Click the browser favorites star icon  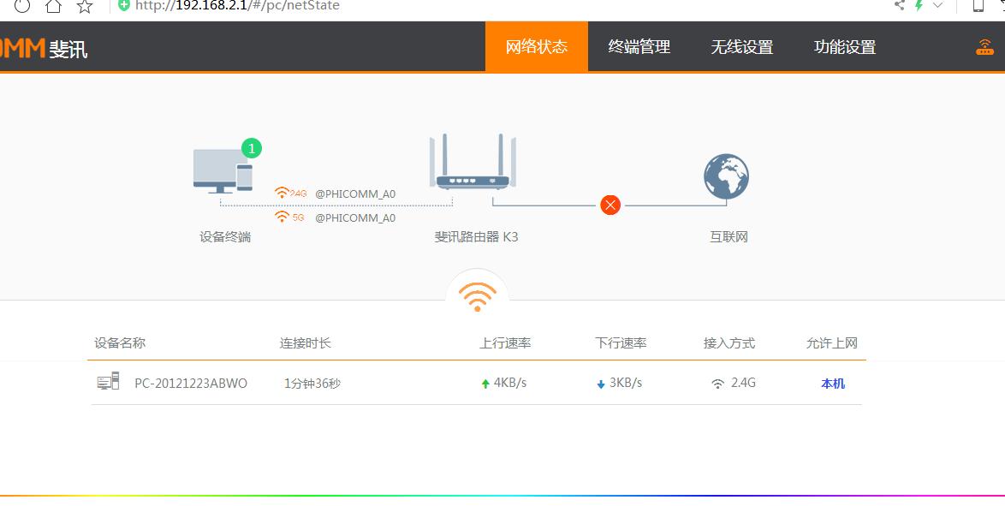83,6
